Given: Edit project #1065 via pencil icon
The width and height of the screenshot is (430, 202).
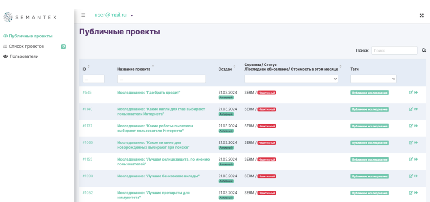Looking at the screenshot, I should click(x=411, y=142).
